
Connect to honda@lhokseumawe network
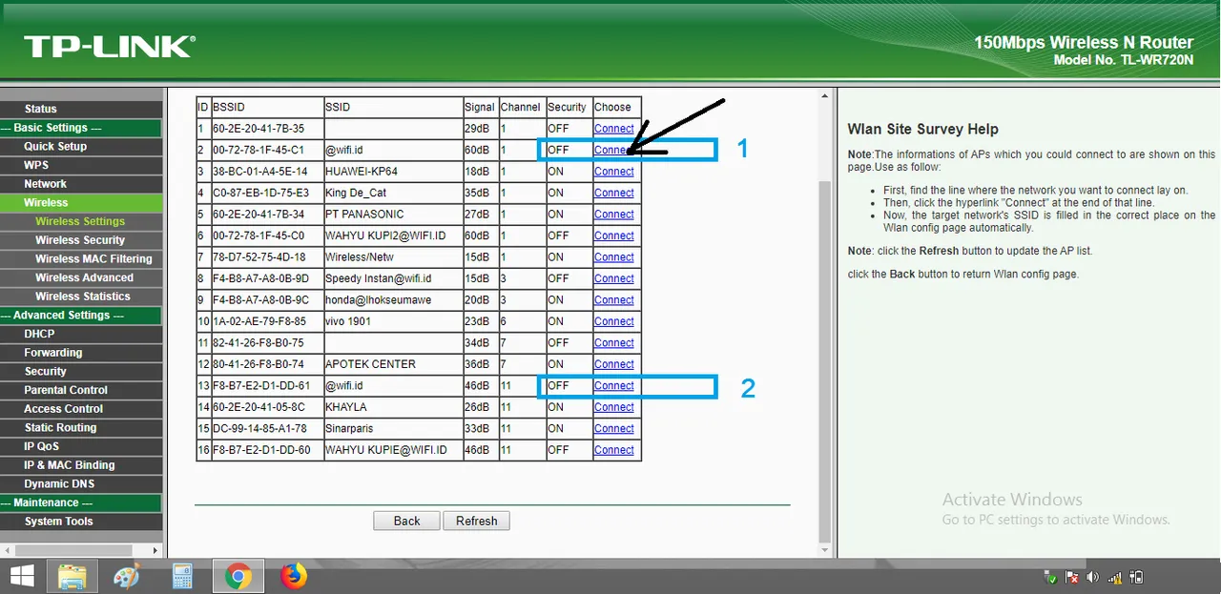(x=613, y=300)
